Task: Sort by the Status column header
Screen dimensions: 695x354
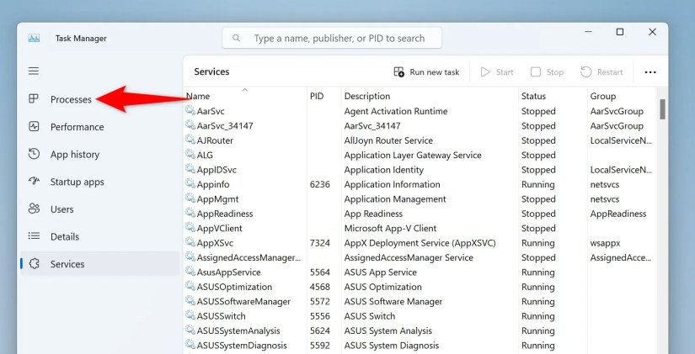Action: coord(533,96)
